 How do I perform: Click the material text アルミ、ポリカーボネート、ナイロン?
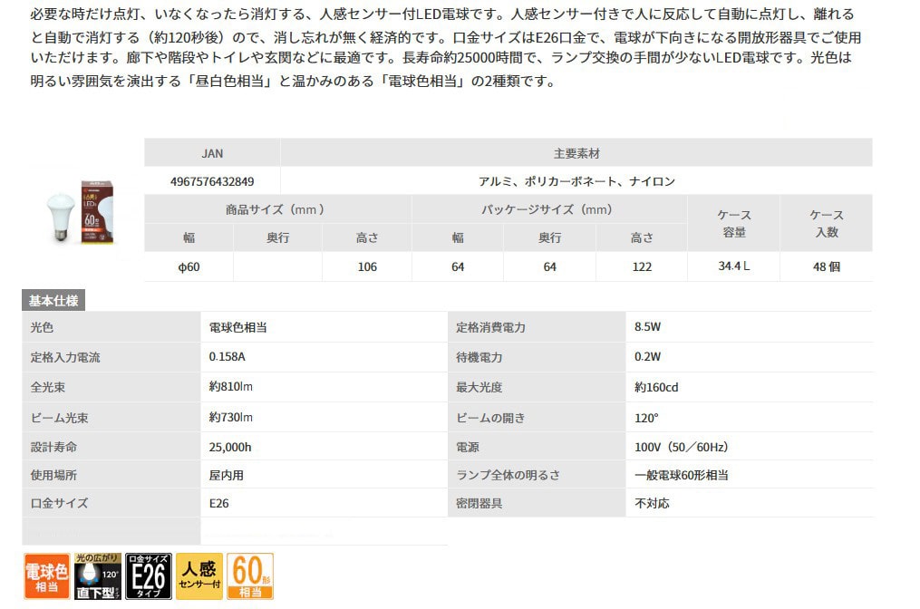coord(576,181)
